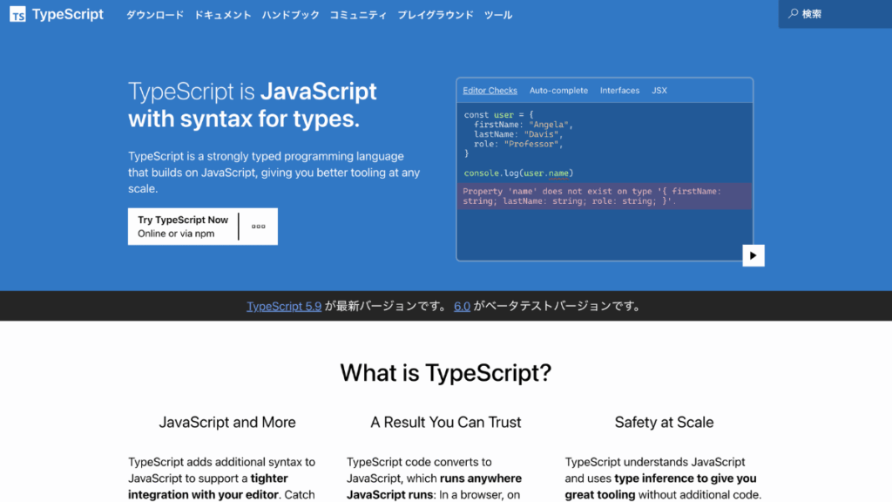Open the ダウンロード menu item
The image size is (892, 502).
pyautogui.click(x=154, y=14)
